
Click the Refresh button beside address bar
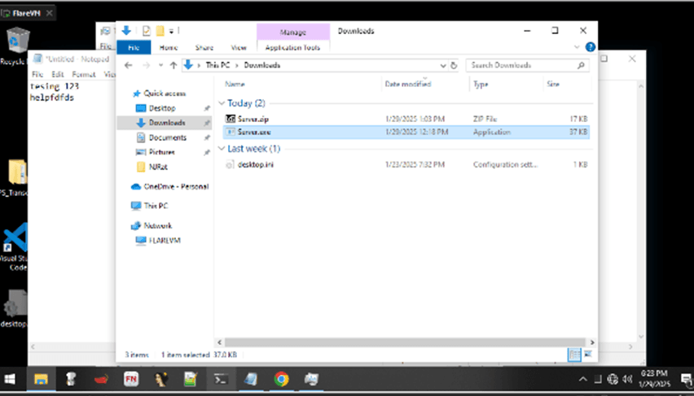pos(455,65)
